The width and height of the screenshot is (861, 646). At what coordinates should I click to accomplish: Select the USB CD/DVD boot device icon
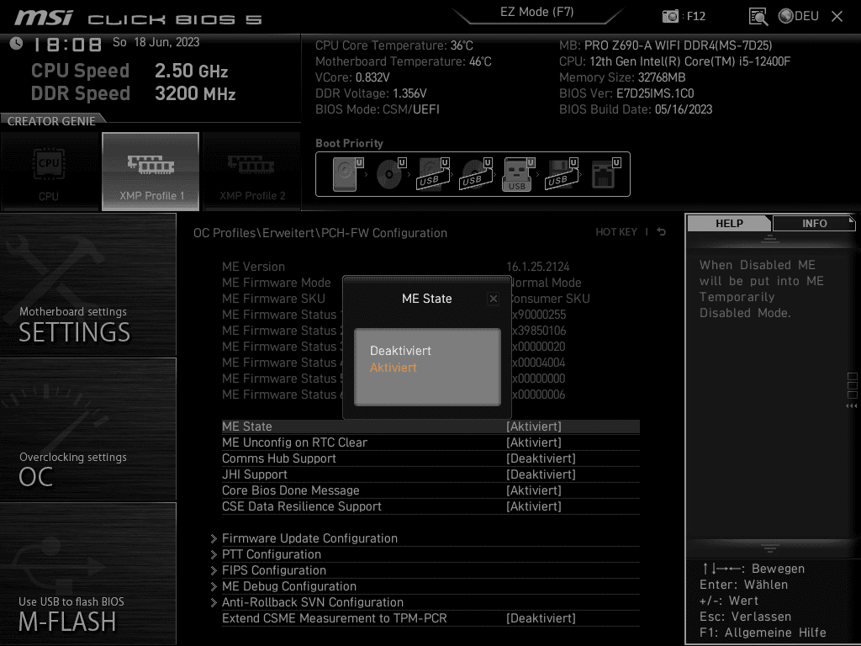click(x=477, y=174)
